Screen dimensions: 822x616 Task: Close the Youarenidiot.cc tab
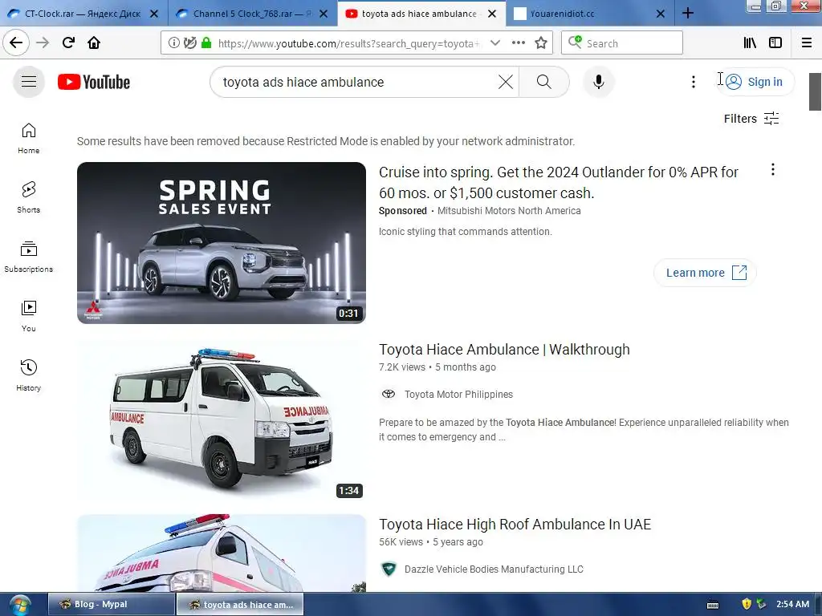click(x=661, y=14)
